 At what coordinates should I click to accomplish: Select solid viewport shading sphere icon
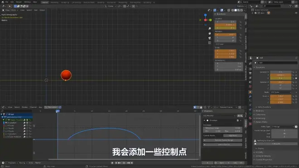point(236,10)
